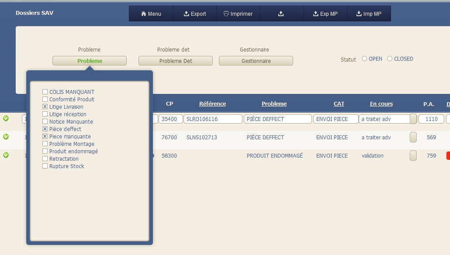Click the small button in the 569 row
The height and width of the screenshot is (255, 450).
click(x=413, y=137)
